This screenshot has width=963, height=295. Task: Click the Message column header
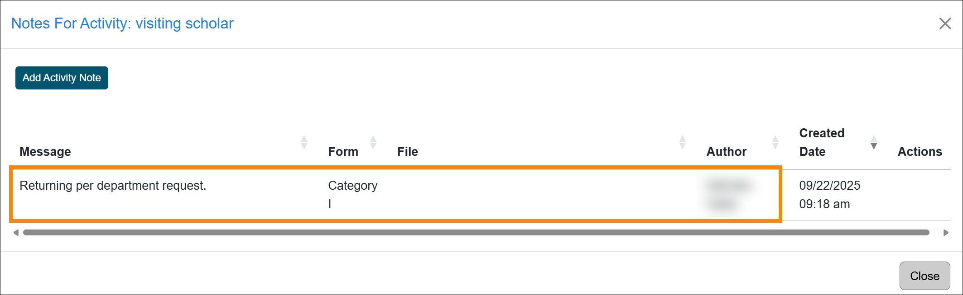click(x=45, y=151)
